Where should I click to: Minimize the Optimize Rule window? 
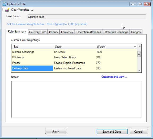pyautogui.click(x=133, y=4)
